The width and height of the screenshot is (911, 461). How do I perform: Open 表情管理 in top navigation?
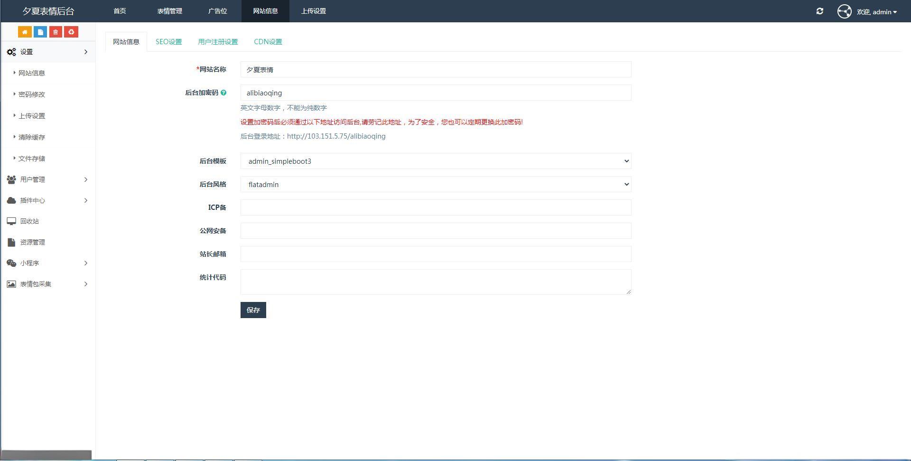click(x=170, y=11)
